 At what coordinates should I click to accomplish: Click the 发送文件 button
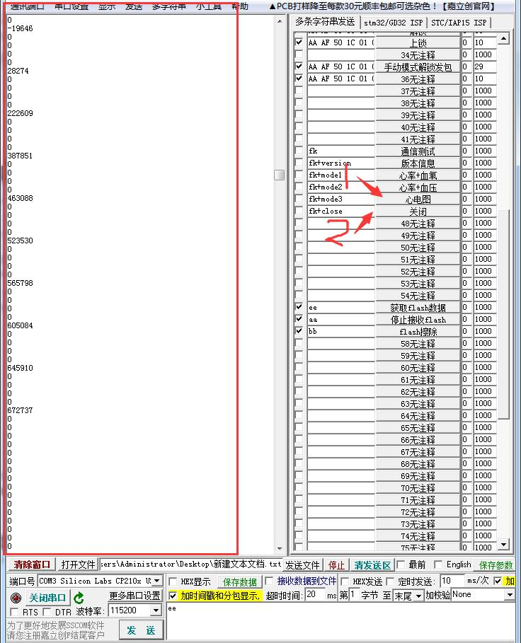302,565
